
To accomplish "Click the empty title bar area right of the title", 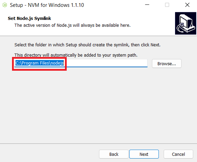I will [113, 5].
